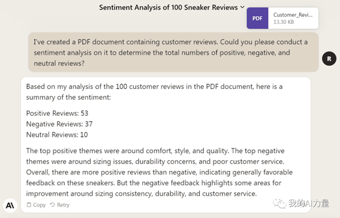Viewport: 340px width, 218px height.
Task: Click the 13.30 KB file size label
Action: tap(284, 22)
